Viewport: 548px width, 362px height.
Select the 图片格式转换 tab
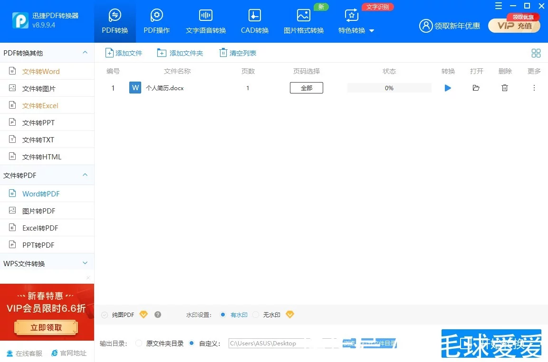(x=303, y=21)
